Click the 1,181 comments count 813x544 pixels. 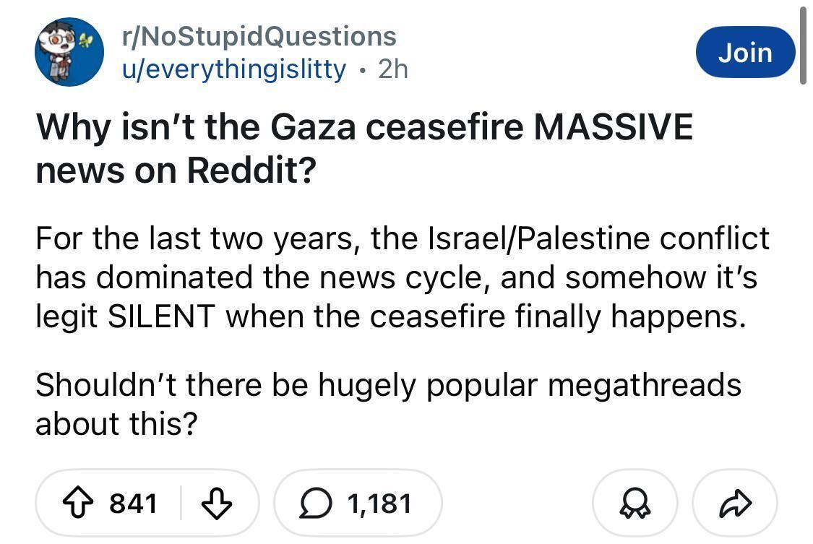379,503
